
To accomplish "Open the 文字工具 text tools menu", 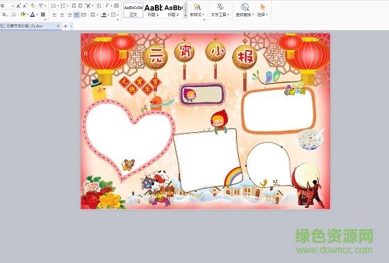I will 220,10.
